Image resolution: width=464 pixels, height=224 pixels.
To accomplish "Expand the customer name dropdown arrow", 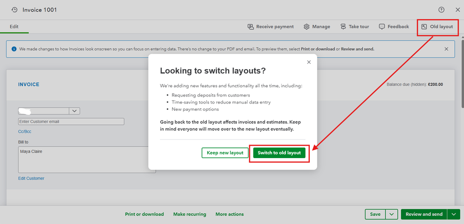I will (x=74, y=111).
